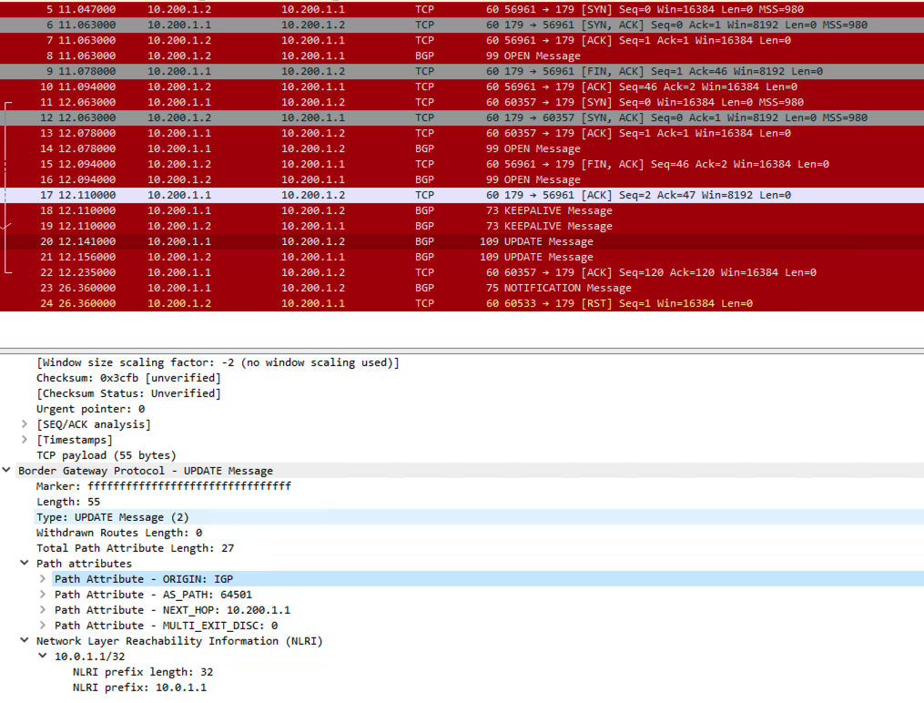Image resolution: width=924 pixels, height=703 pixels.
Task: Select packet 19 KEEPALIVE Message
Action: point(462,226)
